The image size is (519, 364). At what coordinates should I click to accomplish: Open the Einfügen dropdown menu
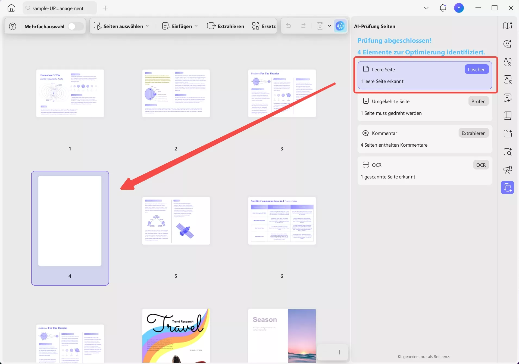[x=180, y=26]
